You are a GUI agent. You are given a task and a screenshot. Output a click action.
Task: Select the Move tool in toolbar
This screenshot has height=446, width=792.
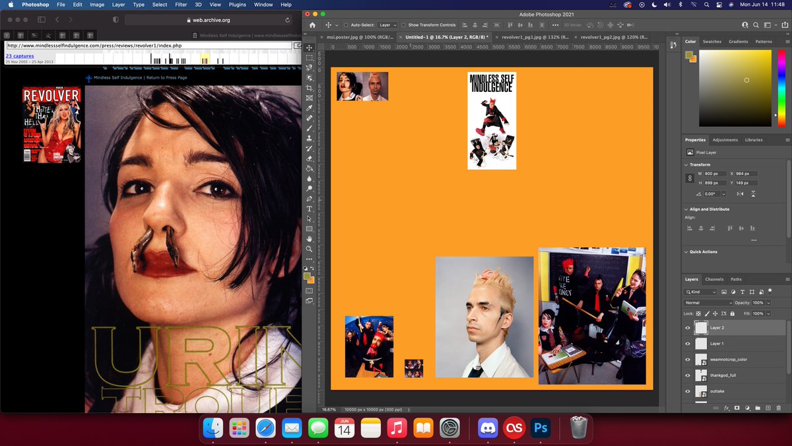(x=310, y=48)
